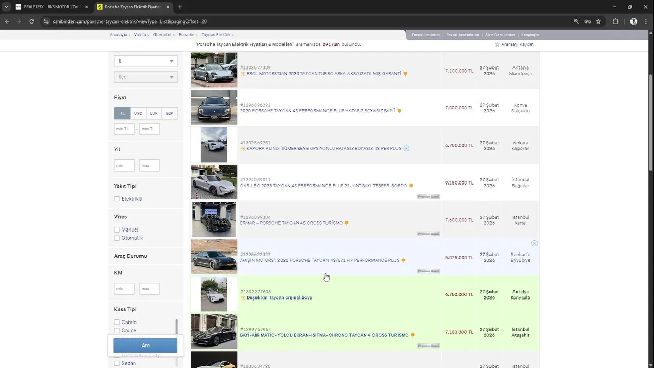Tick the Coupe body type checkbox
Screen dimensions: 654x368
[x=117, y=330]
